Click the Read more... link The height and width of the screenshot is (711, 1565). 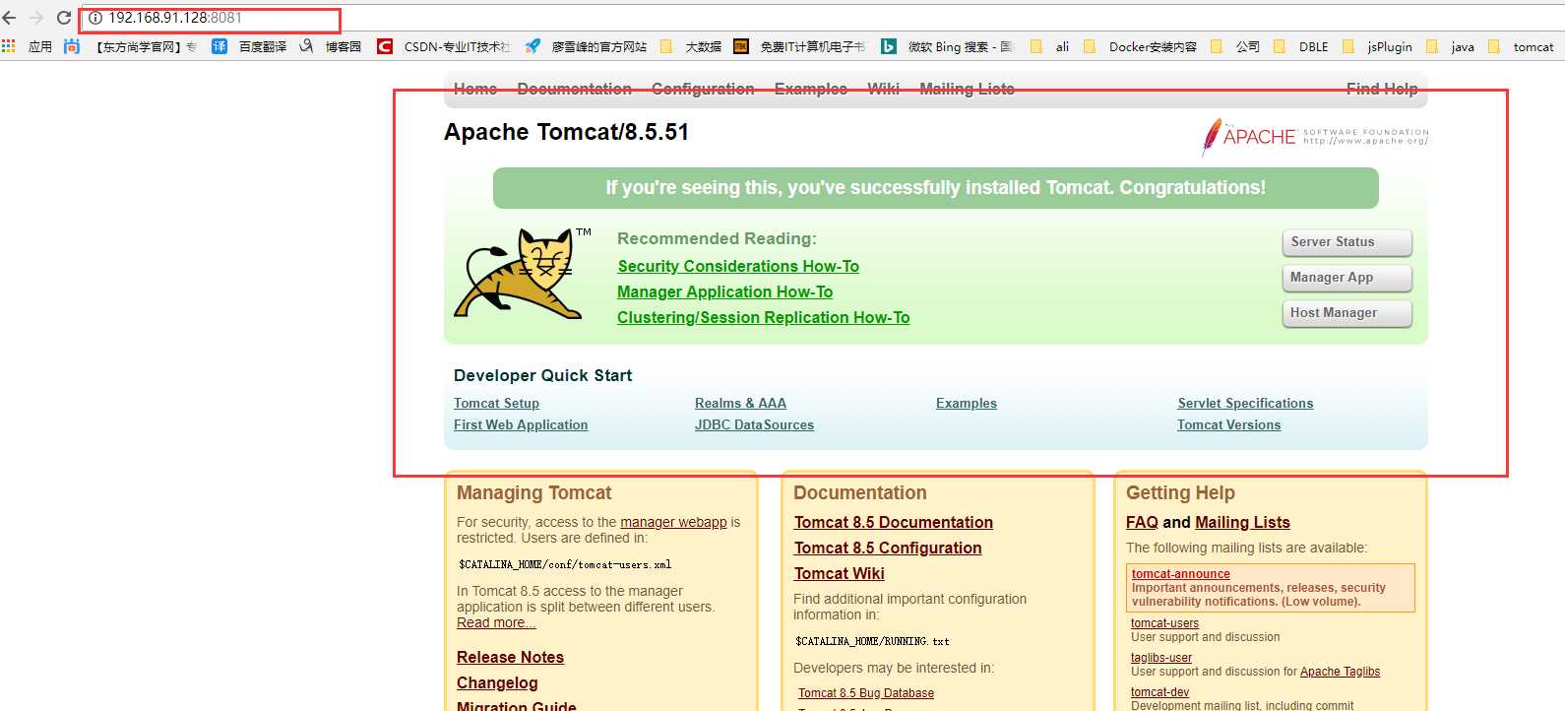pos(496,622)
